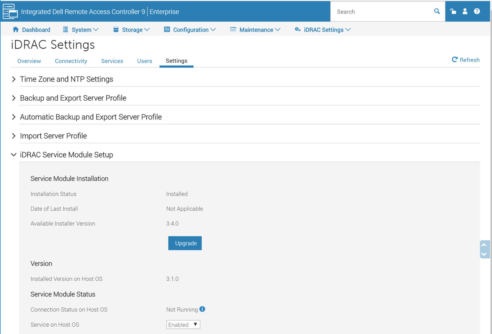492x334 pixels.
Task: Select the Users tab link
Action: (145, 61)
